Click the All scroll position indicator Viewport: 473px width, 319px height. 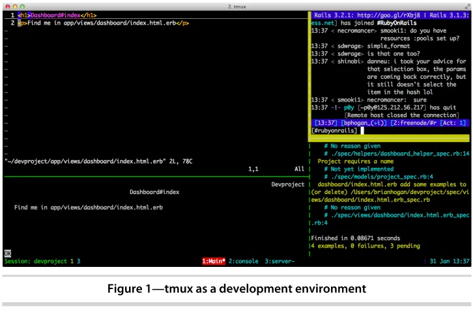click(x=299, y=169)
